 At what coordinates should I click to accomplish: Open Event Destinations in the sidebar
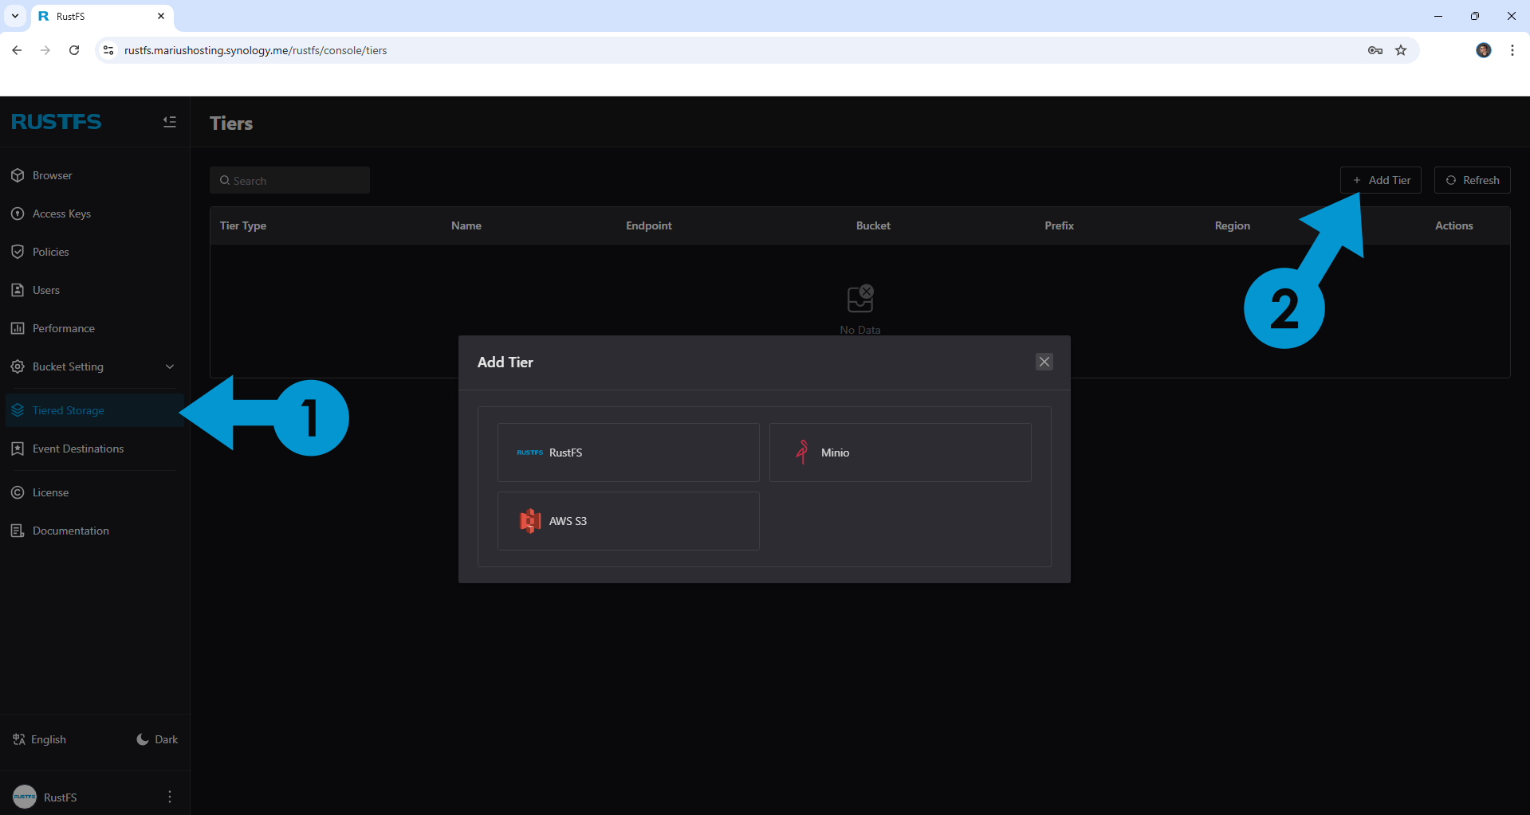95,449
